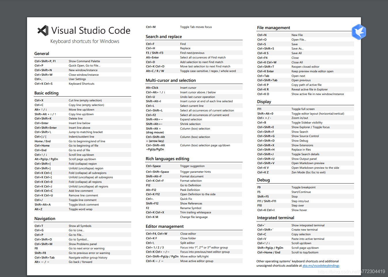This screenshot has height=277, width=388.
Task: Click the 'Save As...' row text
Action: 298,49
